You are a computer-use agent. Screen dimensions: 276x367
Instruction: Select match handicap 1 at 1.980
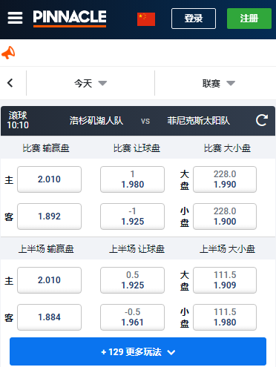[132, 179]
